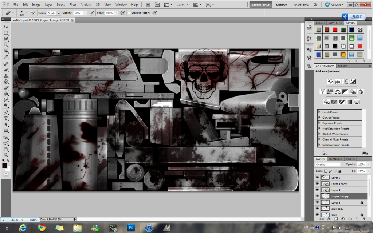Image resolution: width=373 pixels, height=233 pixels.
Task: Click the foreground color swatch
Action: [x=4, y=166]
